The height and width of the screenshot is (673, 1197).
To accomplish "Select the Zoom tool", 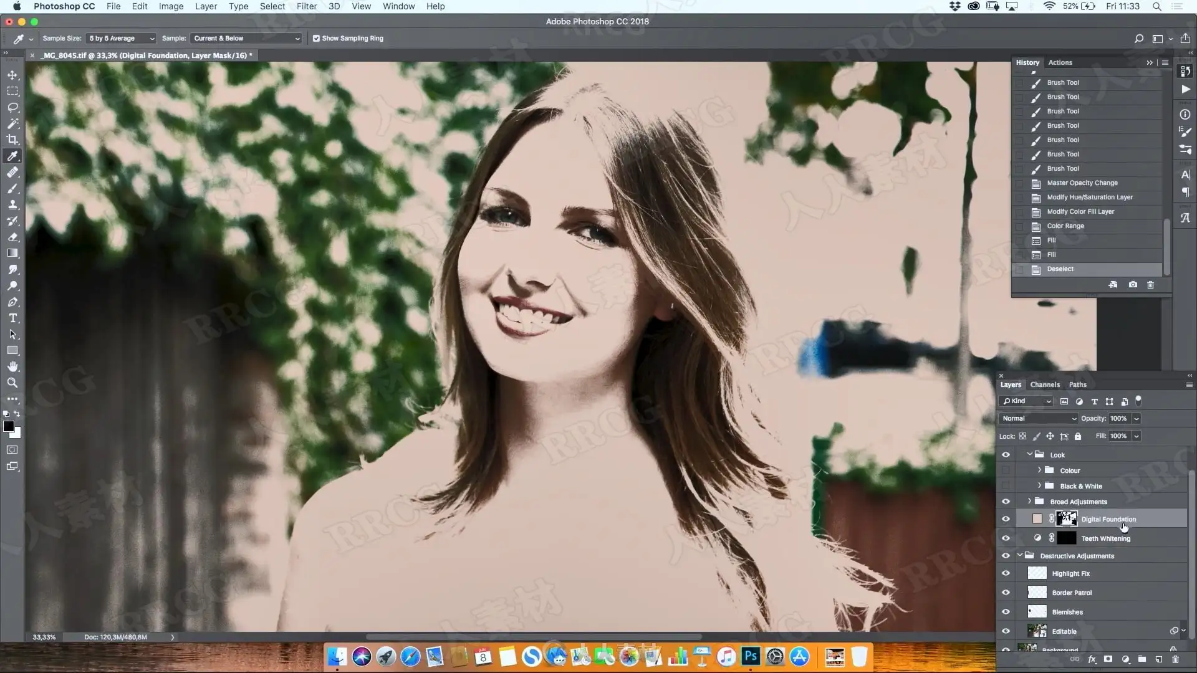I will coord(12,383).
